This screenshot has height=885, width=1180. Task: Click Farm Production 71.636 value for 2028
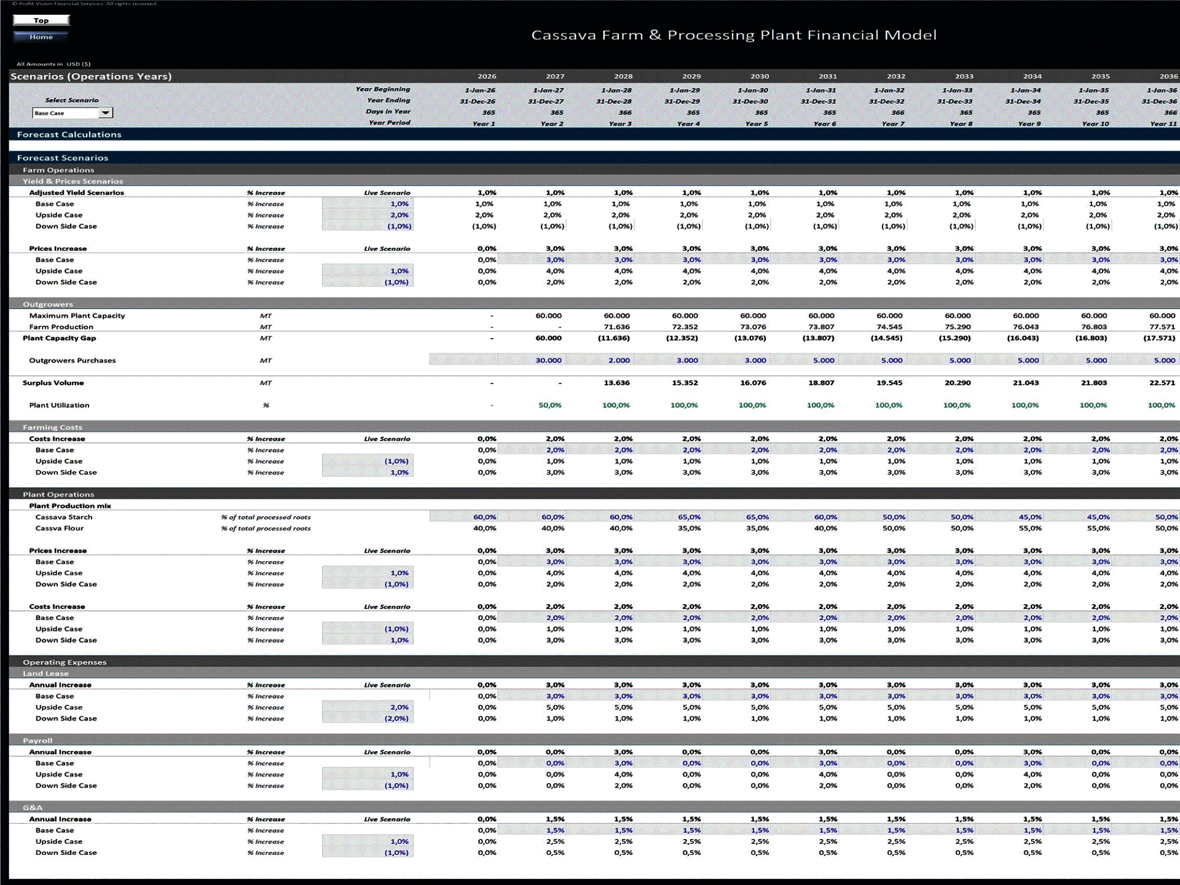(x=616, y=327)
